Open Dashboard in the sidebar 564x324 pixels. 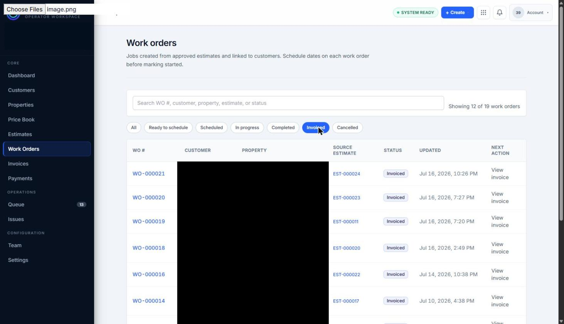[47, 76]
